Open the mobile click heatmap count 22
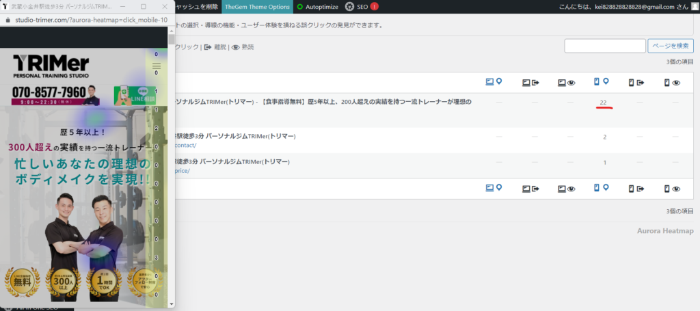Screen dimensions: 700x311 pos(603,103)
